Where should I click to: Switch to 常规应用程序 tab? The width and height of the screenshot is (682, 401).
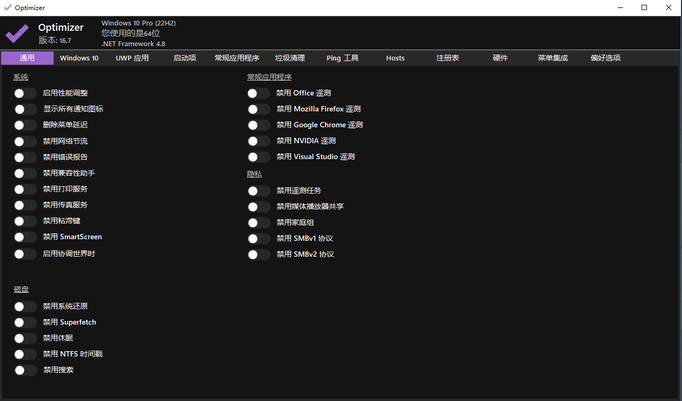click(x=237, y=58)
